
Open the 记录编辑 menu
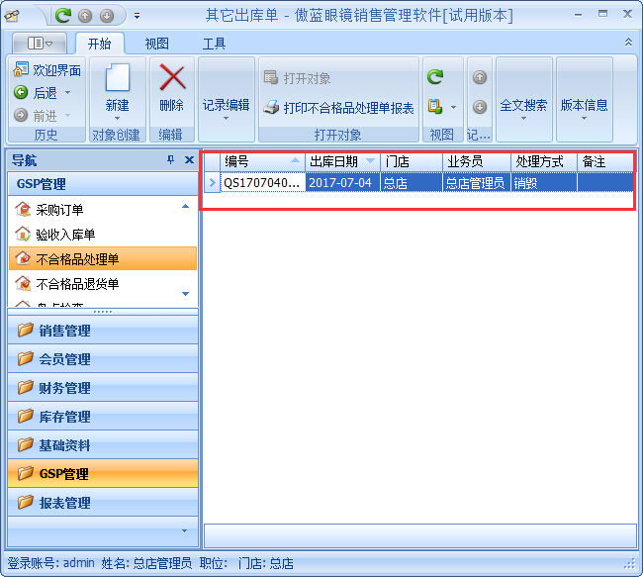[226, 109]
